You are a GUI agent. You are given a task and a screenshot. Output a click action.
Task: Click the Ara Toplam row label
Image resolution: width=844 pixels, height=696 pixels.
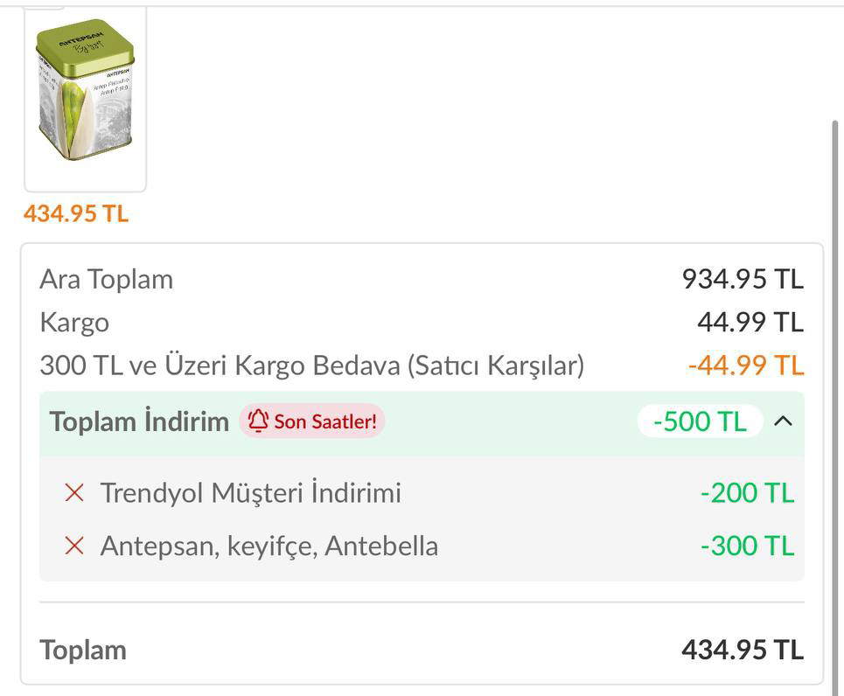107,280
